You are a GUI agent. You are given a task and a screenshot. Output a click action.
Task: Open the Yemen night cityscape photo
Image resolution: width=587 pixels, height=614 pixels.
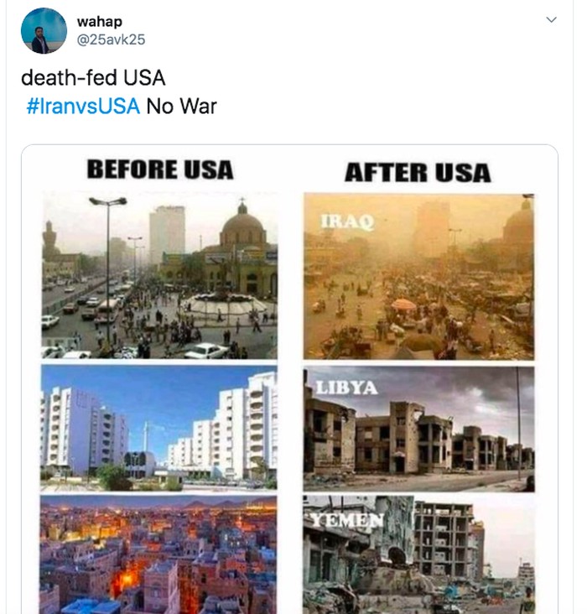pyautogui.click(x=158, y=554)
